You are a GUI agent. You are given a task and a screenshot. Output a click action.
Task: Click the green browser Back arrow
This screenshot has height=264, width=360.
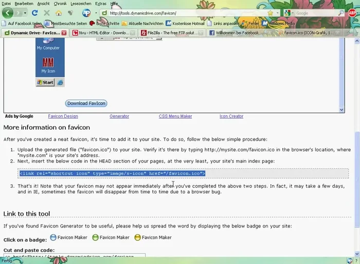click(8, 13)
